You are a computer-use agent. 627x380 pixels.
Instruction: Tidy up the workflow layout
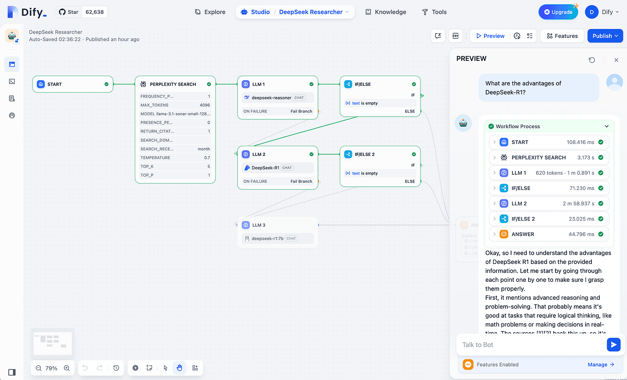(195, 368)
